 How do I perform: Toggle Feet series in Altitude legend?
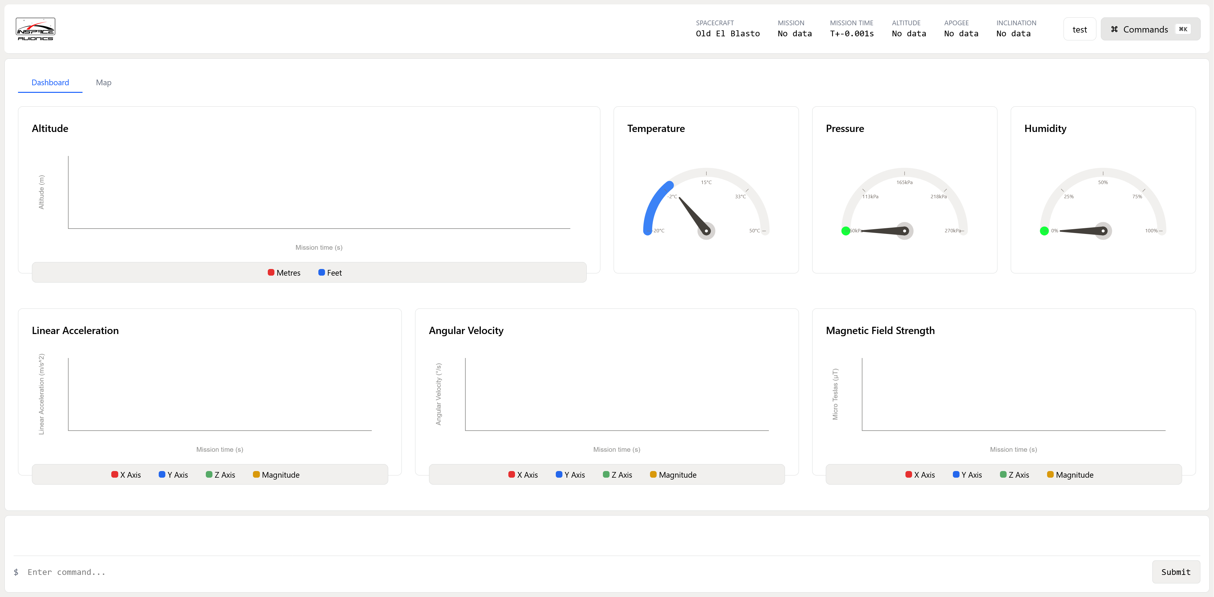[330, 273]
